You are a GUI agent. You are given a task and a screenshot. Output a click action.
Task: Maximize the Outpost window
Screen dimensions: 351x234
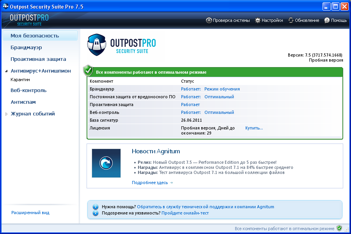[x=335, y=7]
